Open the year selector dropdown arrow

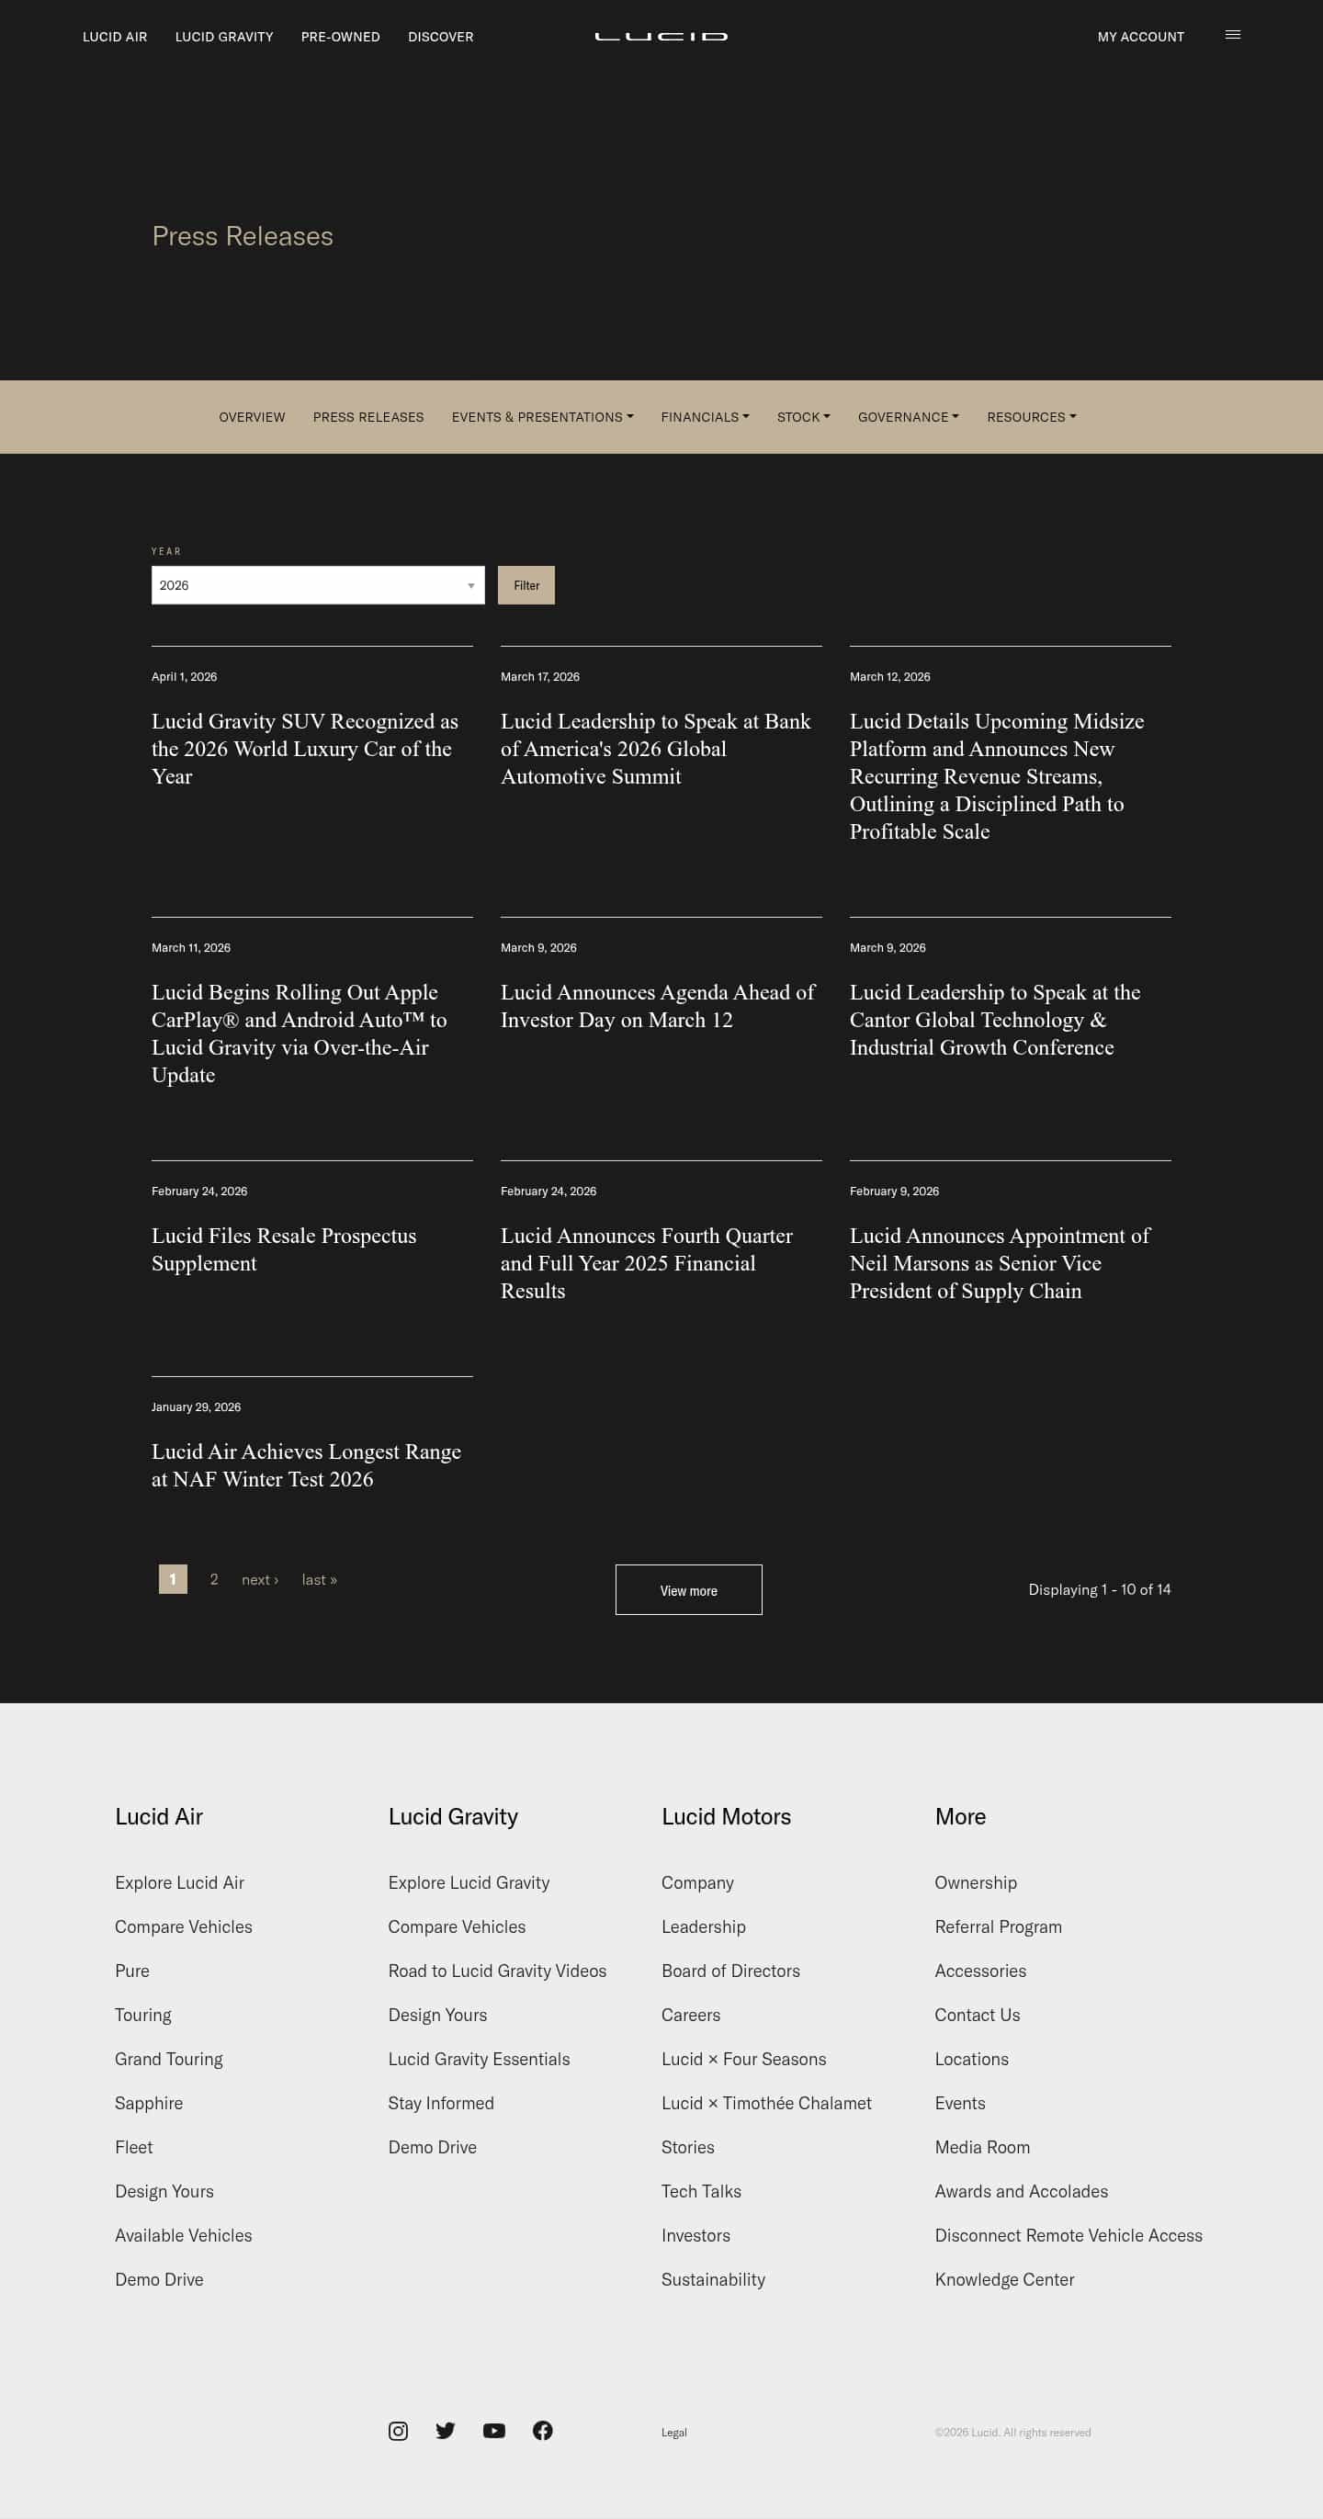(472, 585)
